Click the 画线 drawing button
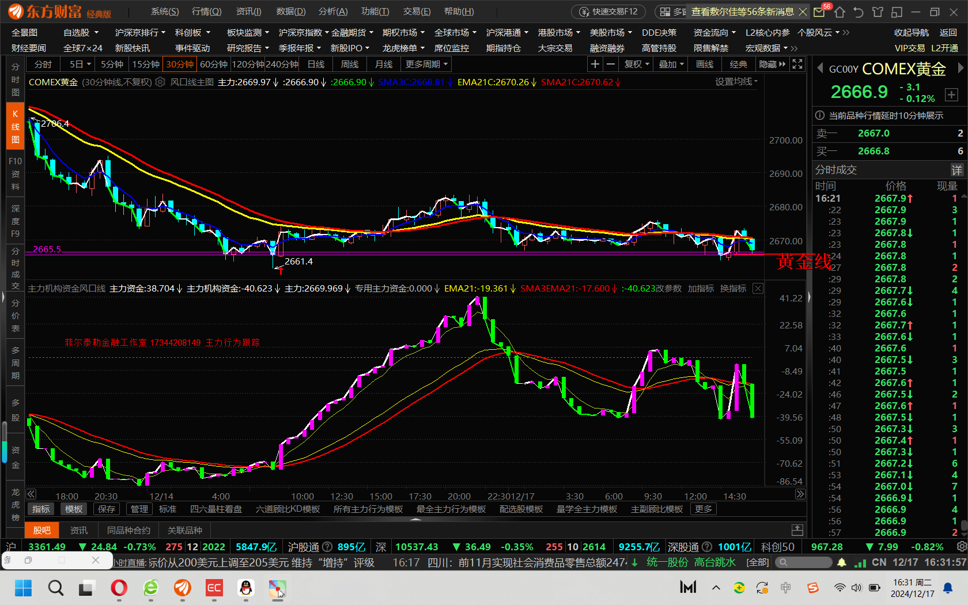 click(705, 64)
